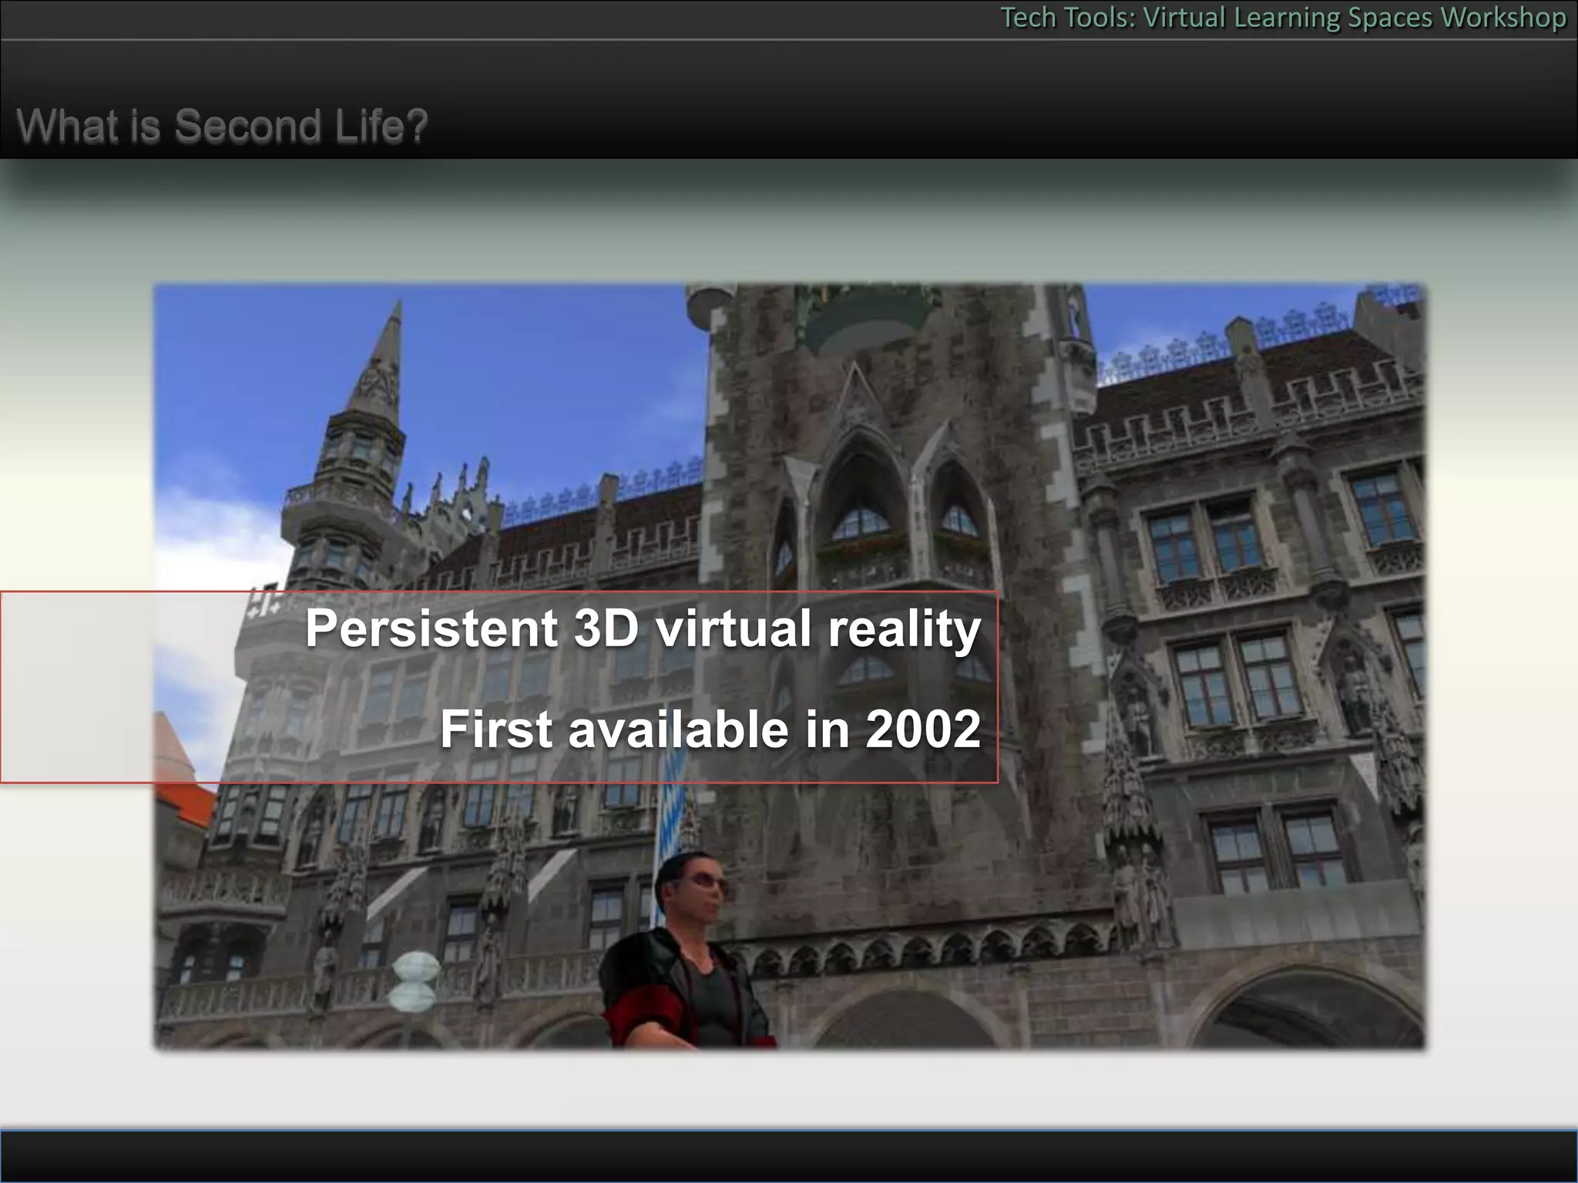Click the Second Life town hall screenshot image
The height and width of the screenshot is (1183, 1578).
point(790,667)
